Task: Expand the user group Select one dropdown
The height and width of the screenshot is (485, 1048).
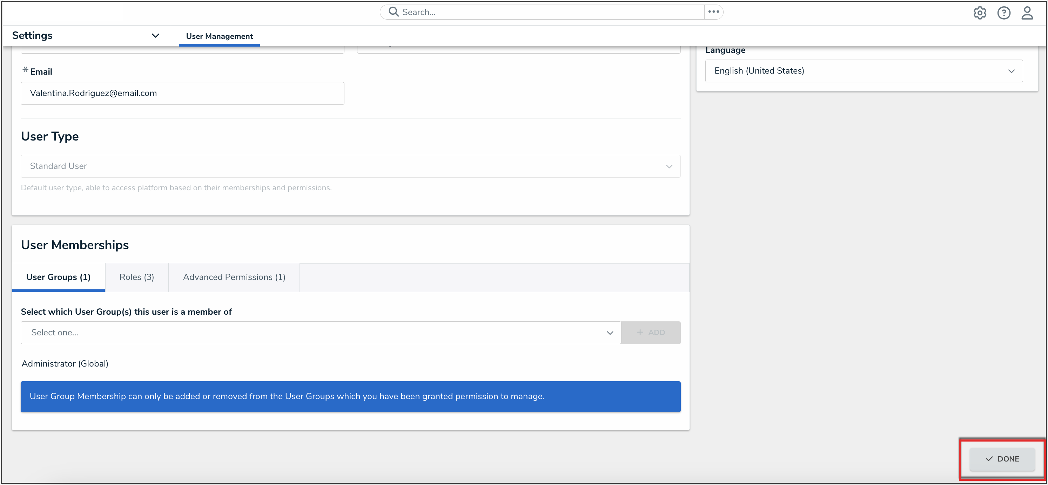Action: (x=321, y=332)
